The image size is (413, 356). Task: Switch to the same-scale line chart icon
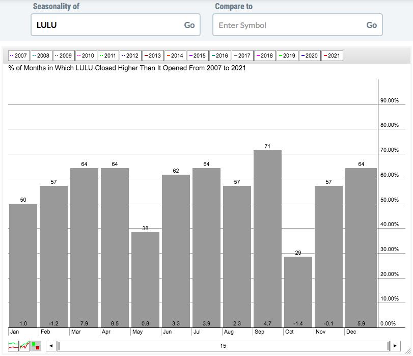(x=24, y=346)
